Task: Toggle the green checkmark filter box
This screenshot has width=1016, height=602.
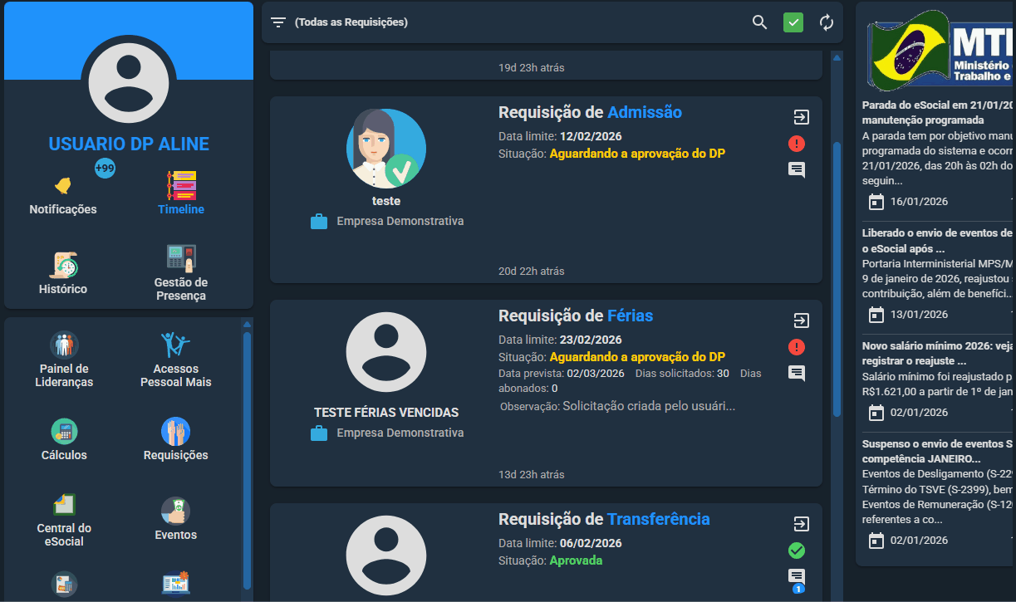Action: pyautogui.click(x=793, y=22)
